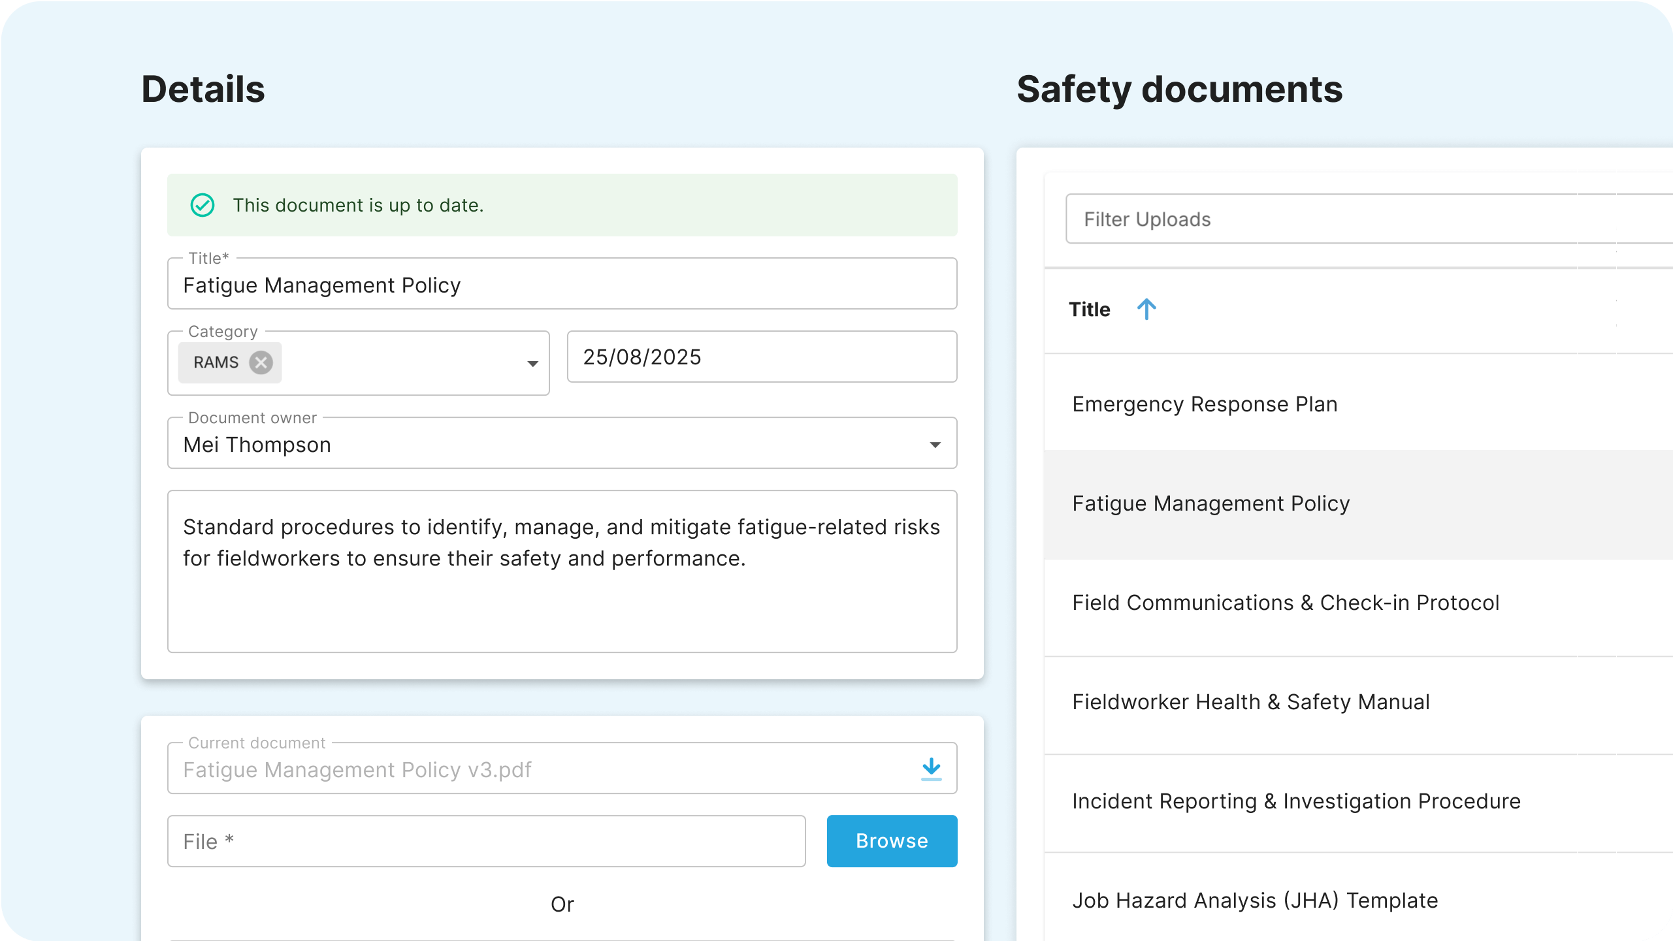
Task: Expand the Category dropdown arrow
Action: (532, 364)
